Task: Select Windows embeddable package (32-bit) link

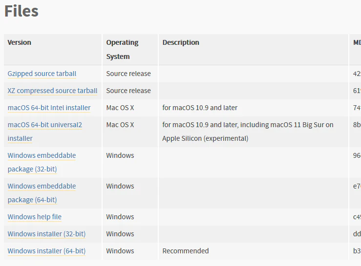Action: tap(42, 162)
